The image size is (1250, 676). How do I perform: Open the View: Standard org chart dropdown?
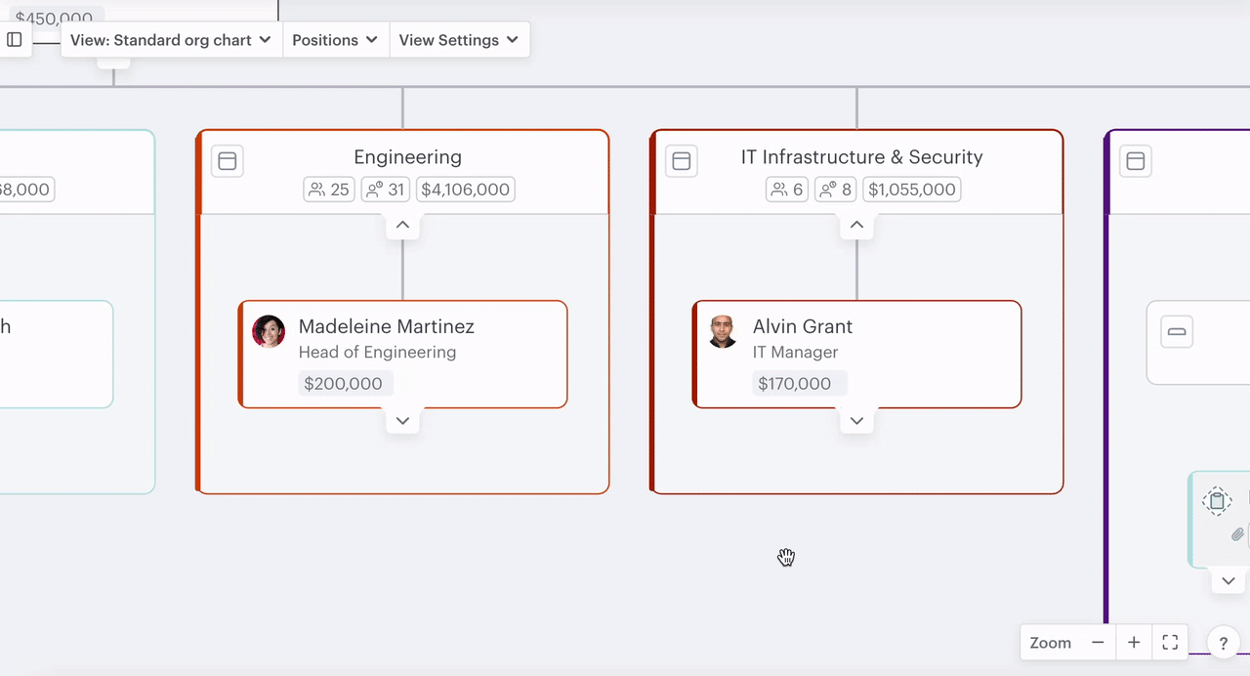tap(170, 39)
